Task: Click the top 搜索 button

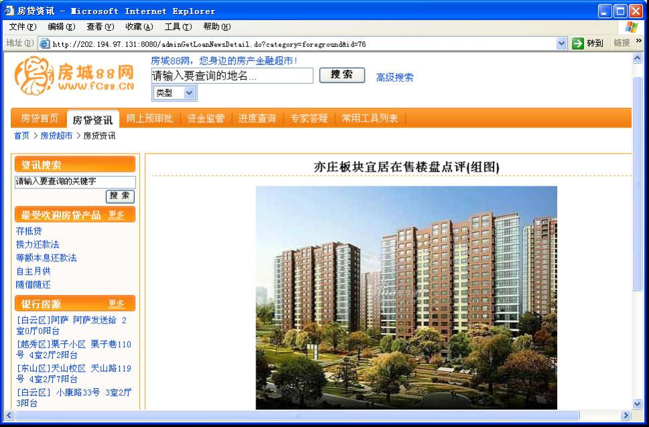Action: pyautogui.click(x=342, y=75)
